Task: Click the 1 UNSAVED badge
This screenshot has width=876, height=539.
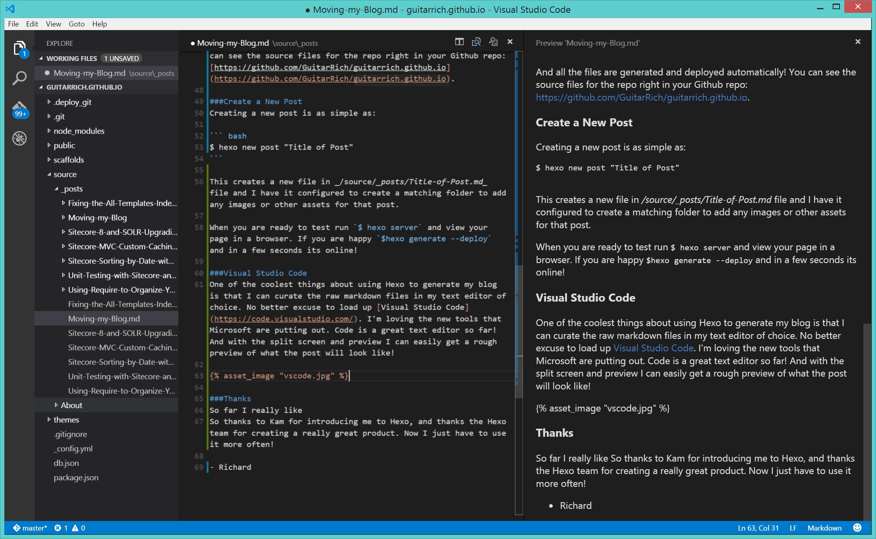Action: 122,59
